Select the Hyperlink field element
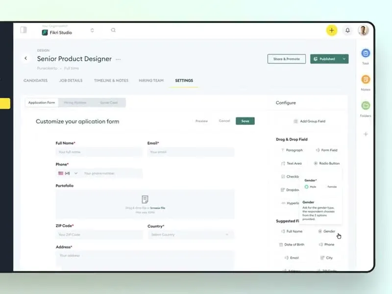This screenshot has height=294, width=392. tap(290, 203)
